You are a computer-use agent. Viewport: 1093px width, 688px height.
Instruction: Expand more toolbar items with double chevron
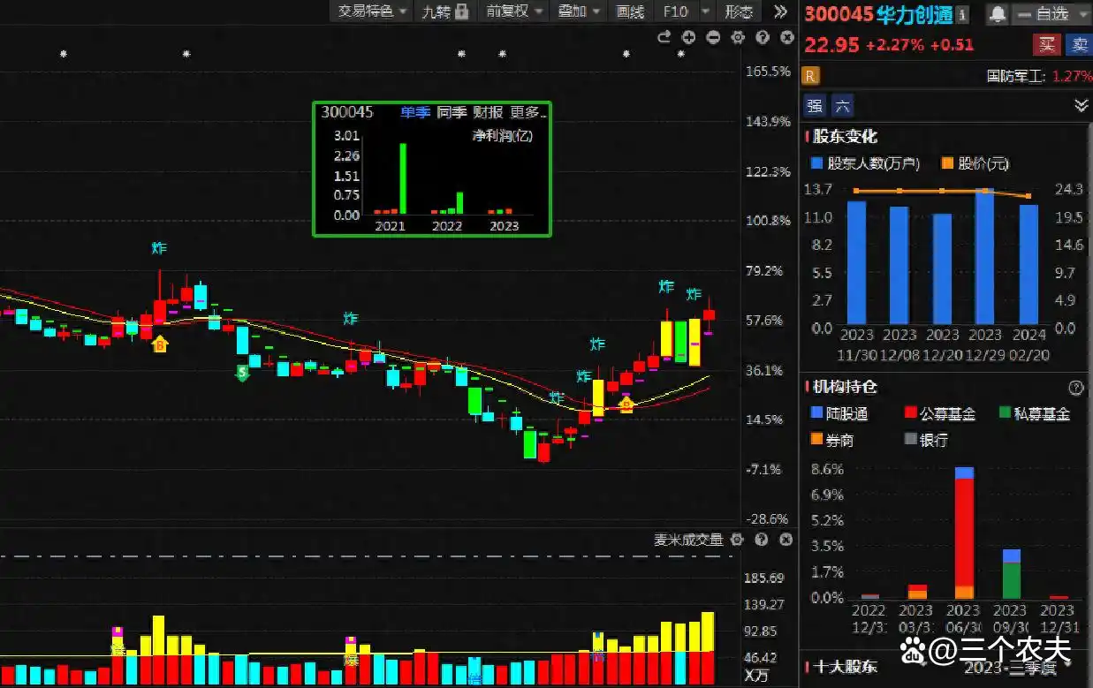[779, 11]
